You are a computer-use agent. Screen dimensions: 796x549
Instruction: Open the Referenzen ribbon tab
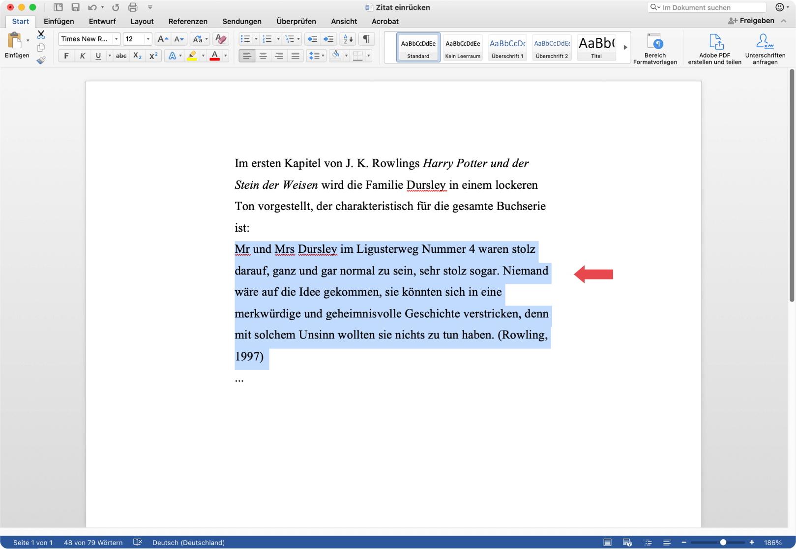click(x=188, y=21)
